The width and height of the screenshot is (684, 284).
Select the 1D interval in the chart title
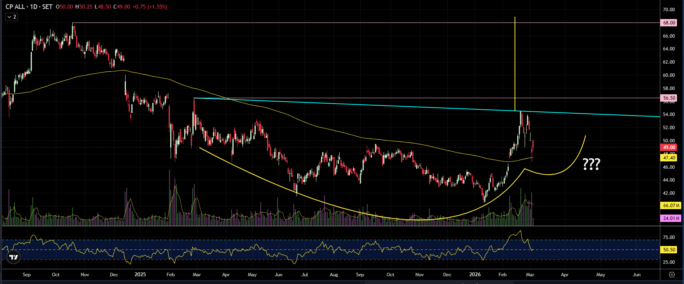(33, 7)
